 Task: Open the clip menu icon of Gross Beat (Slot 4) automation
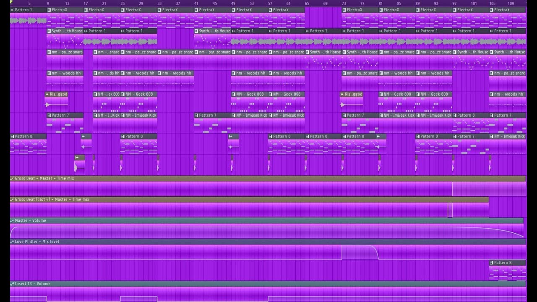click(x=13, y=199)
